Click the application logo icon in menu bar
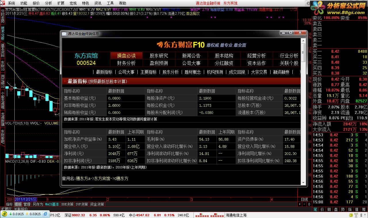This screenshot has height=218, width=368. pos(3,3)
